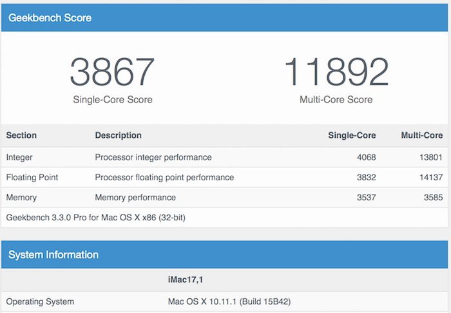Click the Multi-Core column header
This screenshot has width=451, height=313.
pos(421,135)
